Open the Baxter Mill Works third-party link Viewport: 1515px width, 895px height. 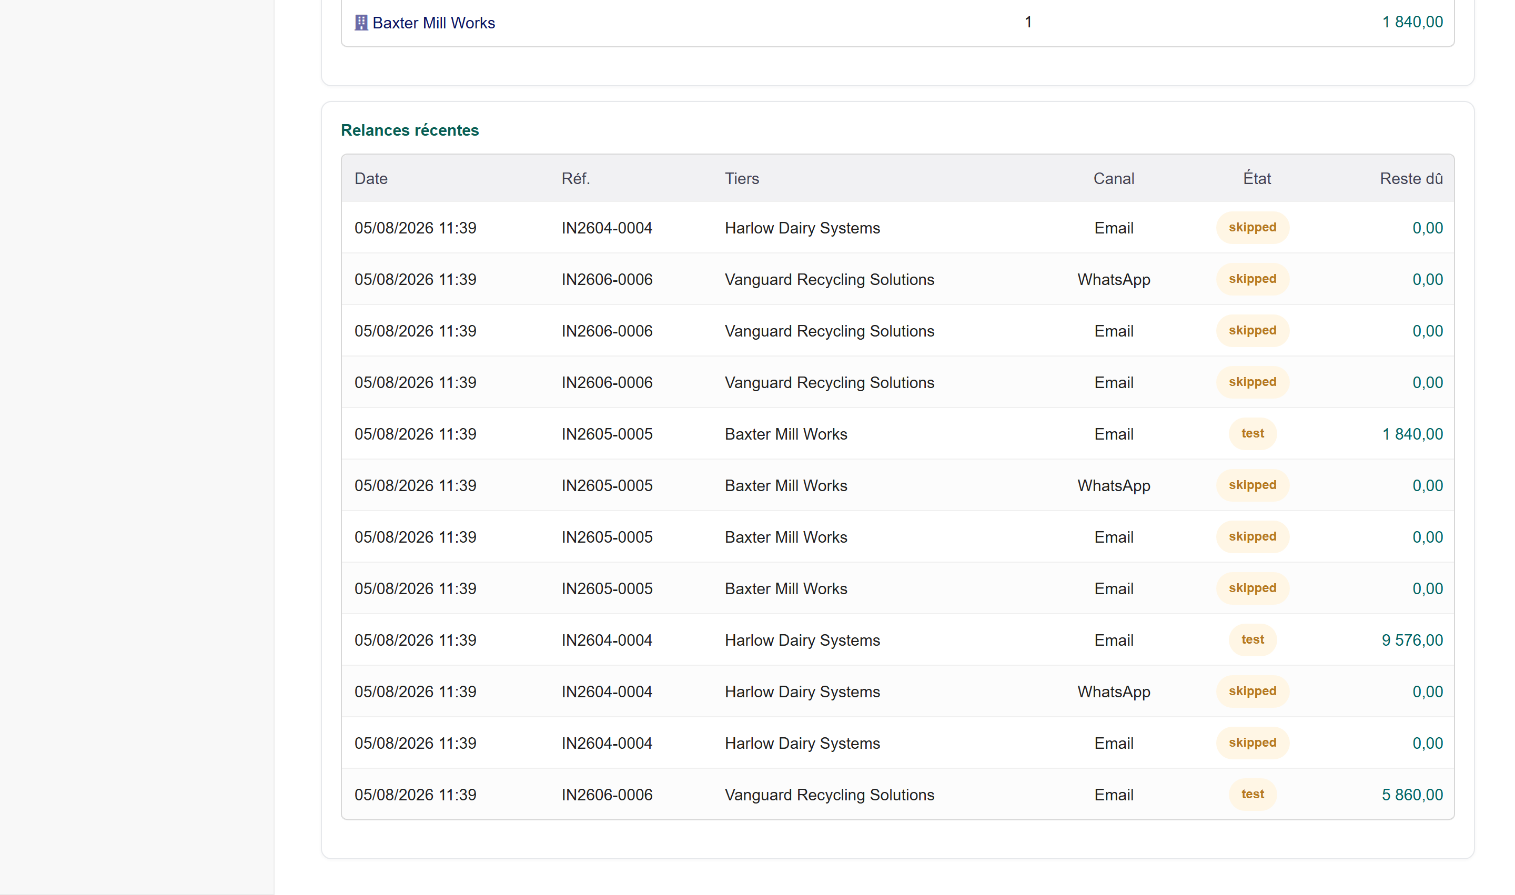coord(433,23)
